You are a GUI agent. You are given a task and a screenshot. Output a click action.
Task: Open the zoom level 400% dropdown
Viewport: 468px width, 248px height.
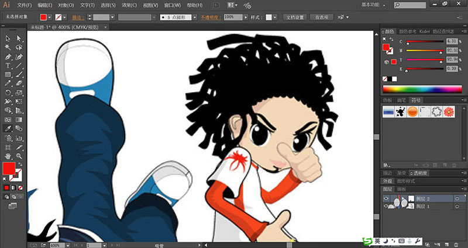(x=68, y=245)
